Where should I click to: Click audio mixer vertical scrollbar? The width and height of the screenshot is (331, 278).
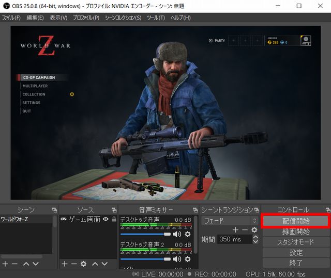[196, 235]
